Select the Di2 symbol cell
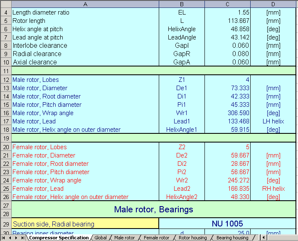The width and height of the screenshot is (298, 241). [182, 164]
